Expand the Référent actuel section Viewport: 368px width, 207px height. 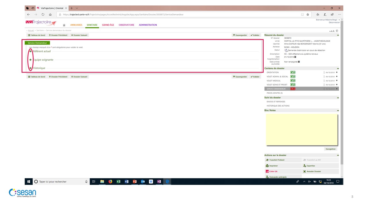(30, 51)
